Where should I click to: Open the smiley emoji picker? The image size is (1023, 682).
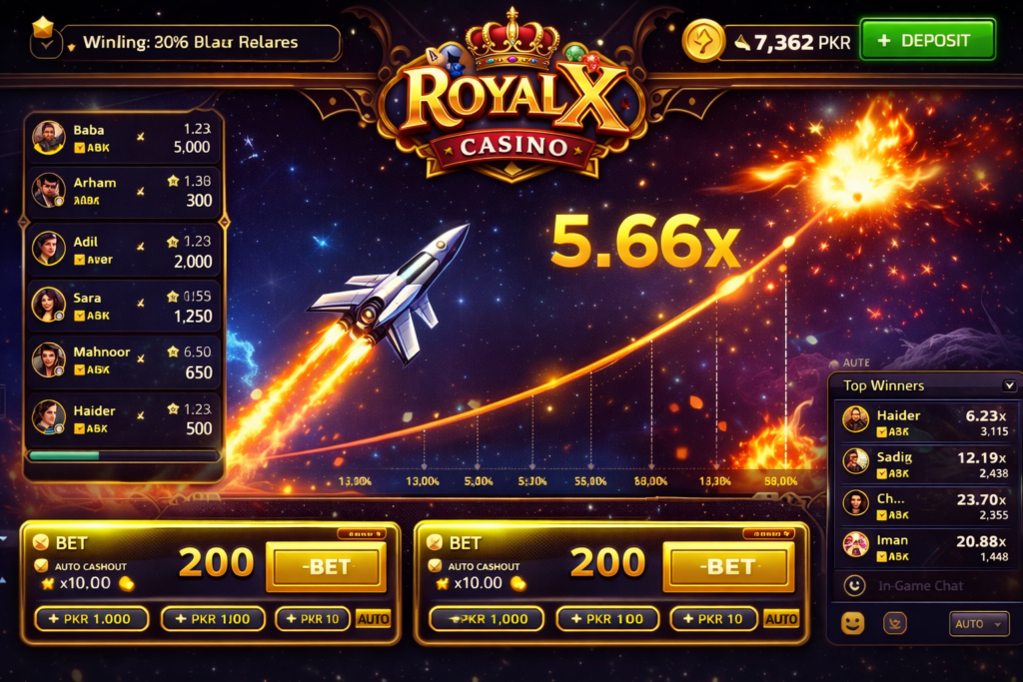853,623
